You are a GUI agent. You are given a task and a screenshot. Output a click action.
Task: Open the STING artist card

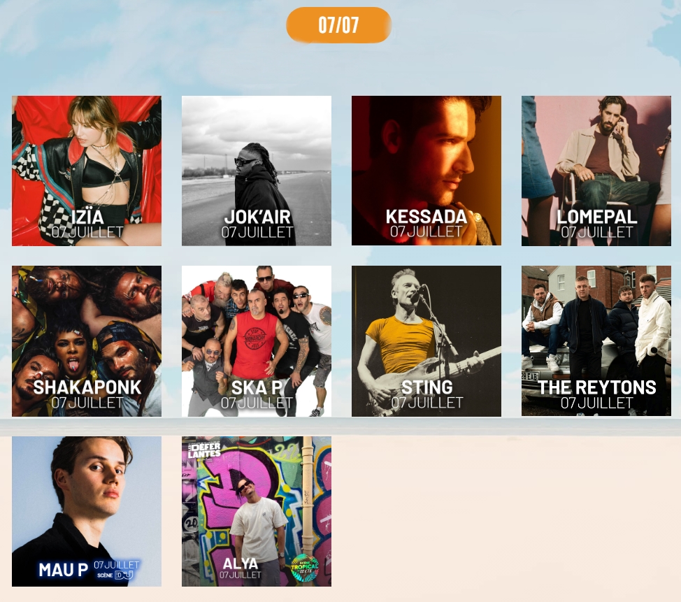point(426,341)
